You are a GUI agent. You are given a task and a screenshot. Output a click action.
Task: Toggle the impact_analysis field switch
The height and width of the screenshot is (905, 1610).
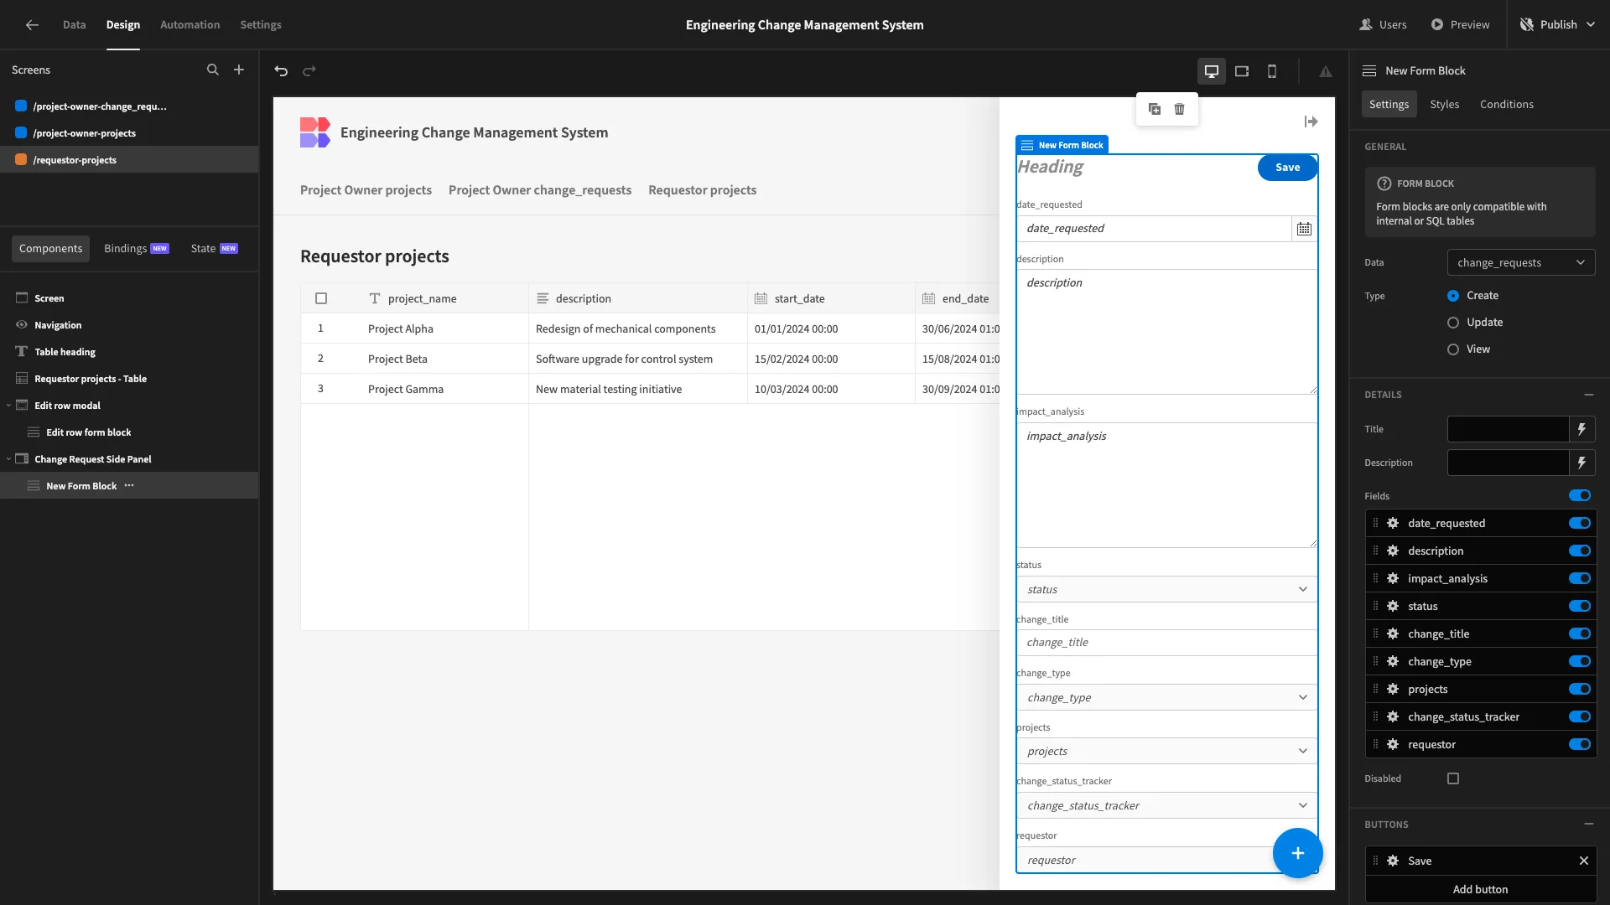(1580, 579)
